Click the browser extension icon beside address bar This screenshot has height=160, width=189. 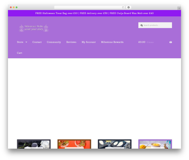129,8
